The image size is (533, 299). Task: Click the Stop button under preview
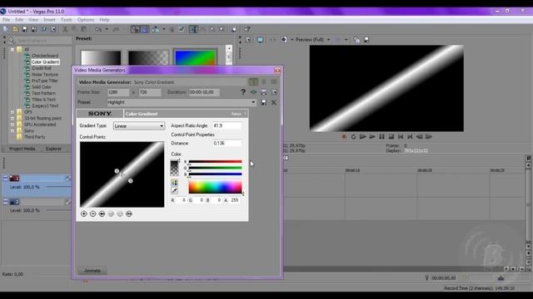[391, 136]
